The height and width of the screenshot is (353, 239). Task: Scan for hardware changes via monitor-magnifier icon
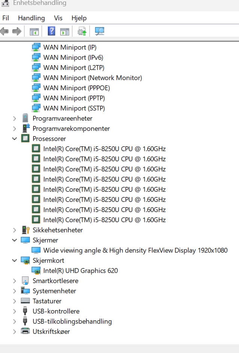(x=99, y=31)
